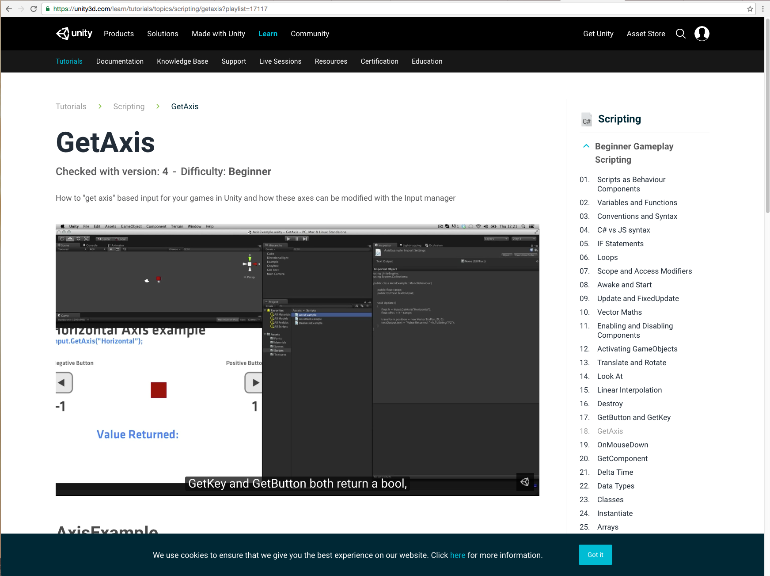
Task: Switch to the Tutorials tab
Action: tap(69, 61)
